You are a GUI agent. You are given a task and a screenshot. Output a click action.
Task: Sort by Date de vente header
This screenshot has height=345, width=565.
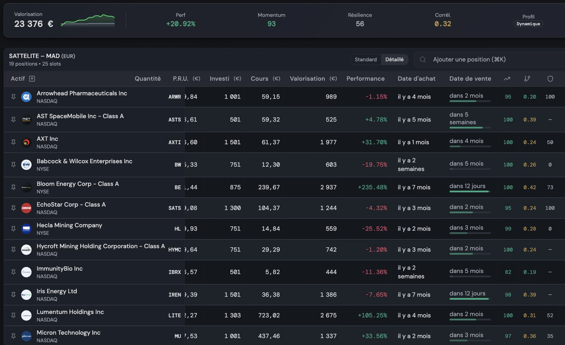(x=470, y=79)
